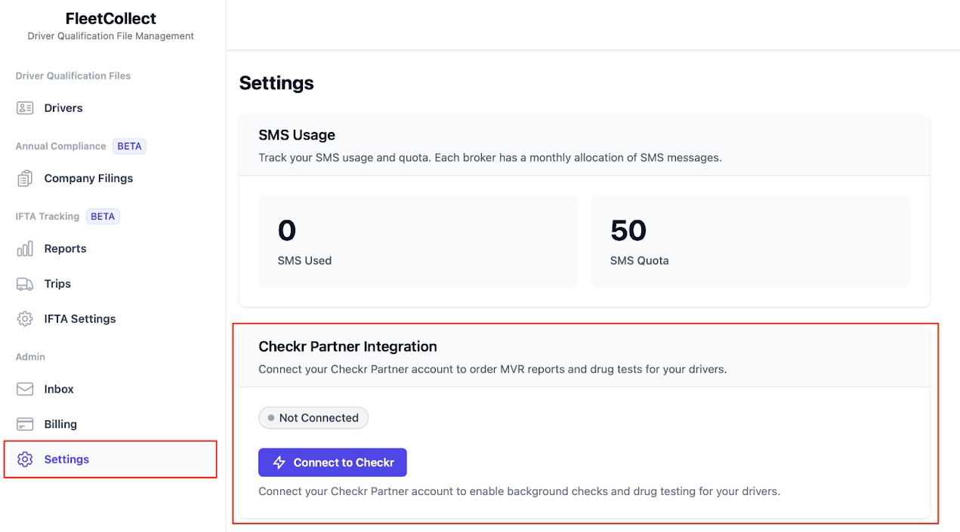960x532 pixels.
Task: Click the Drivers ID card icon
Action: tap(25, 108)
